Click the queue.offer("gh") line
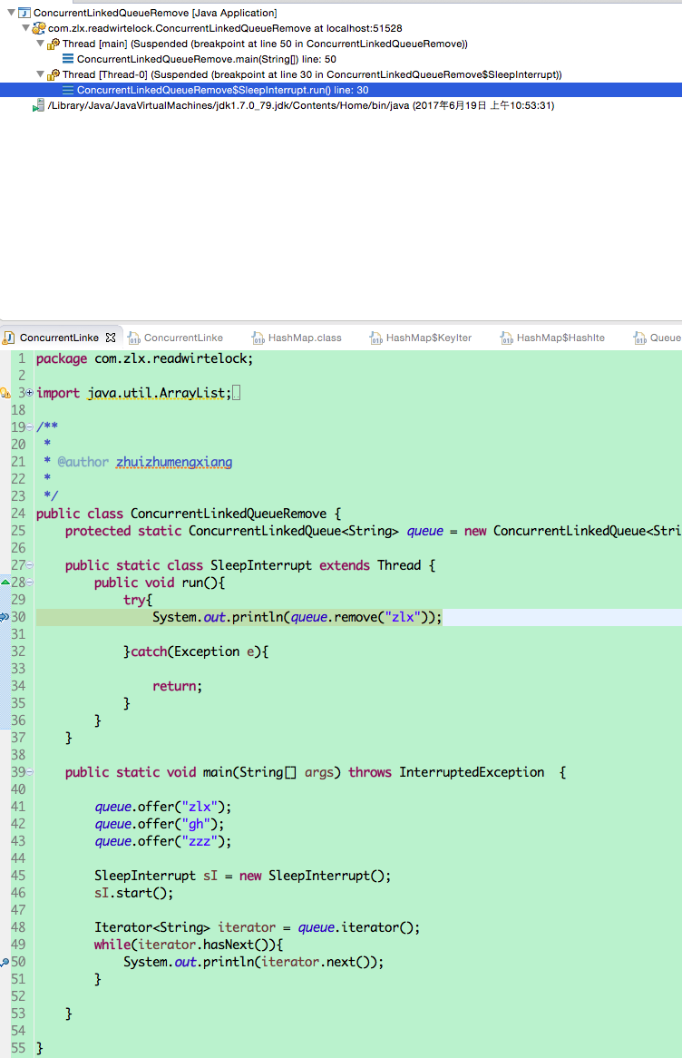682x1058 pixels. (x=160, y=824)
